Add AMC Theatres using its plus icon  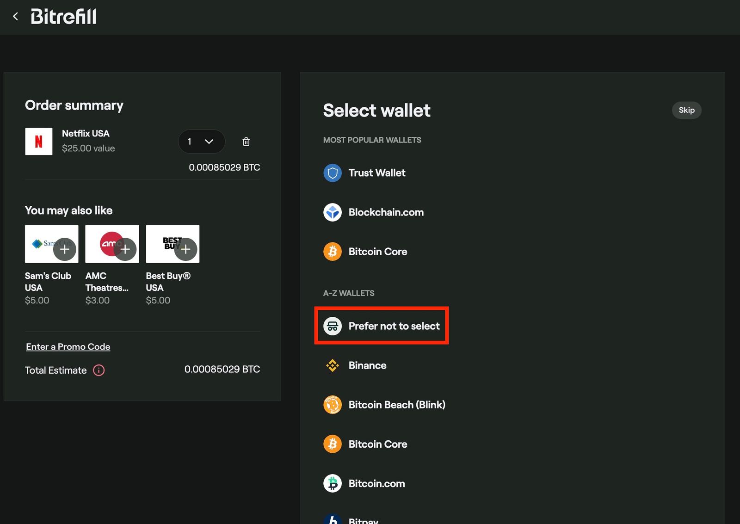(x=125, y=249)
